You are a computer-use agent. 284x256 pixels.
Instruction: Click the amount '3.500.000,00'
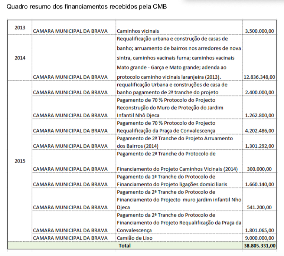pyautogui.click(x=259, y=31)
